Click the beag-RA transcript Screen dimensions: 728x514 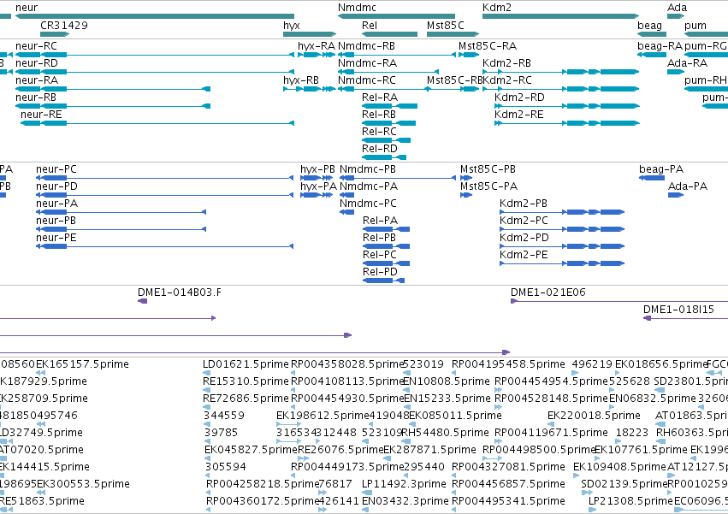pos(652,55)
